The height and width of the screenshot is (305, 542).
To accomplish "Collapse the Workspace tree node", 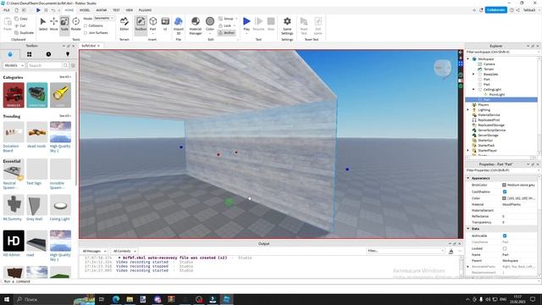I will click(x=468, y=58).
